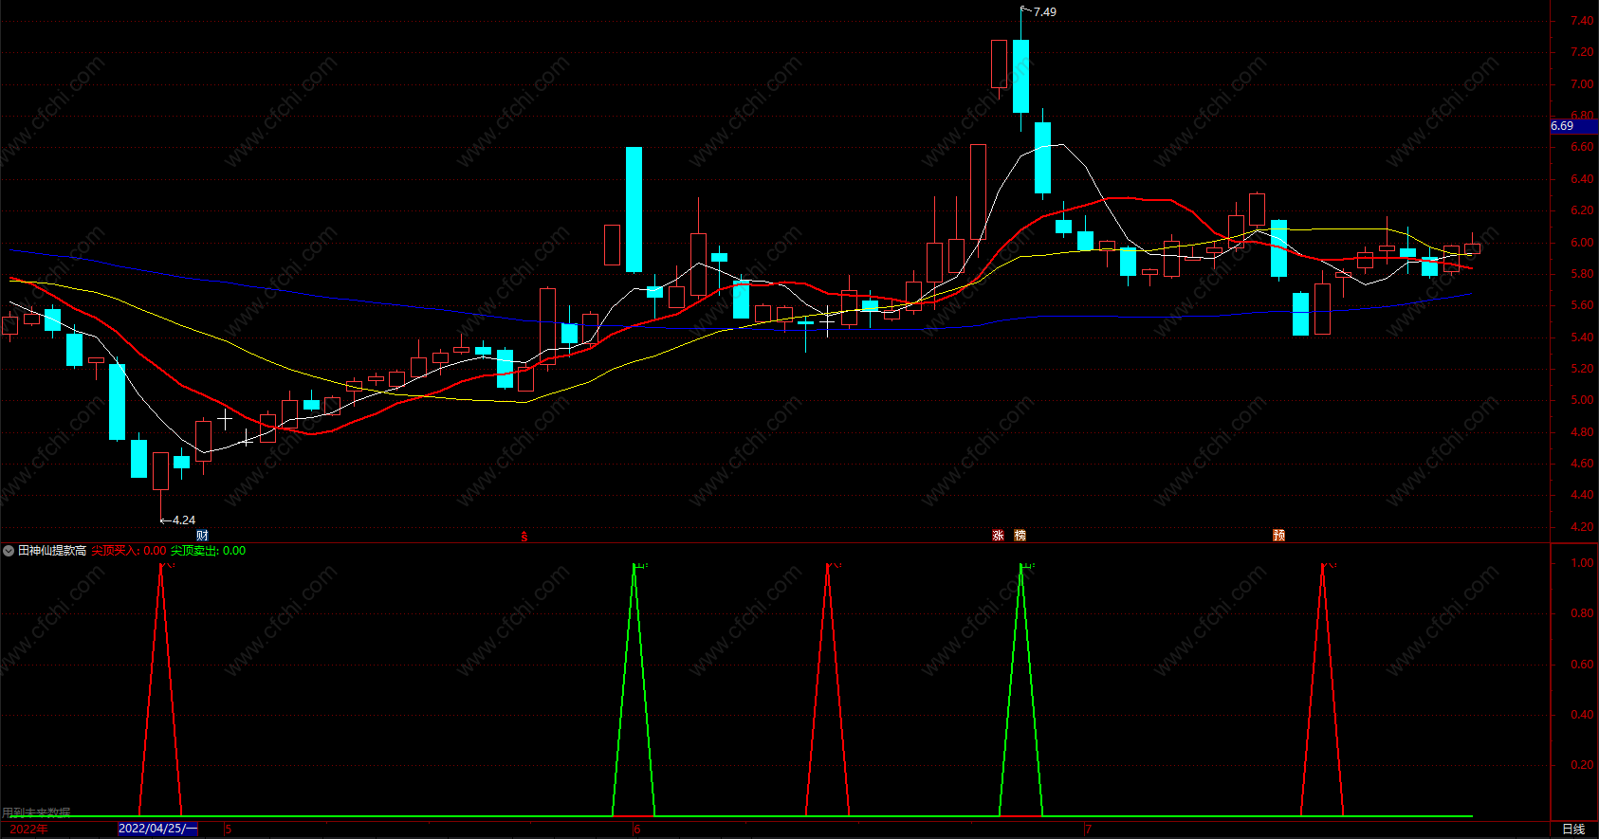This screenshot has width=1599, height=839.
Task: Click the 6.69 current price tag
Action: [1573, 126]
